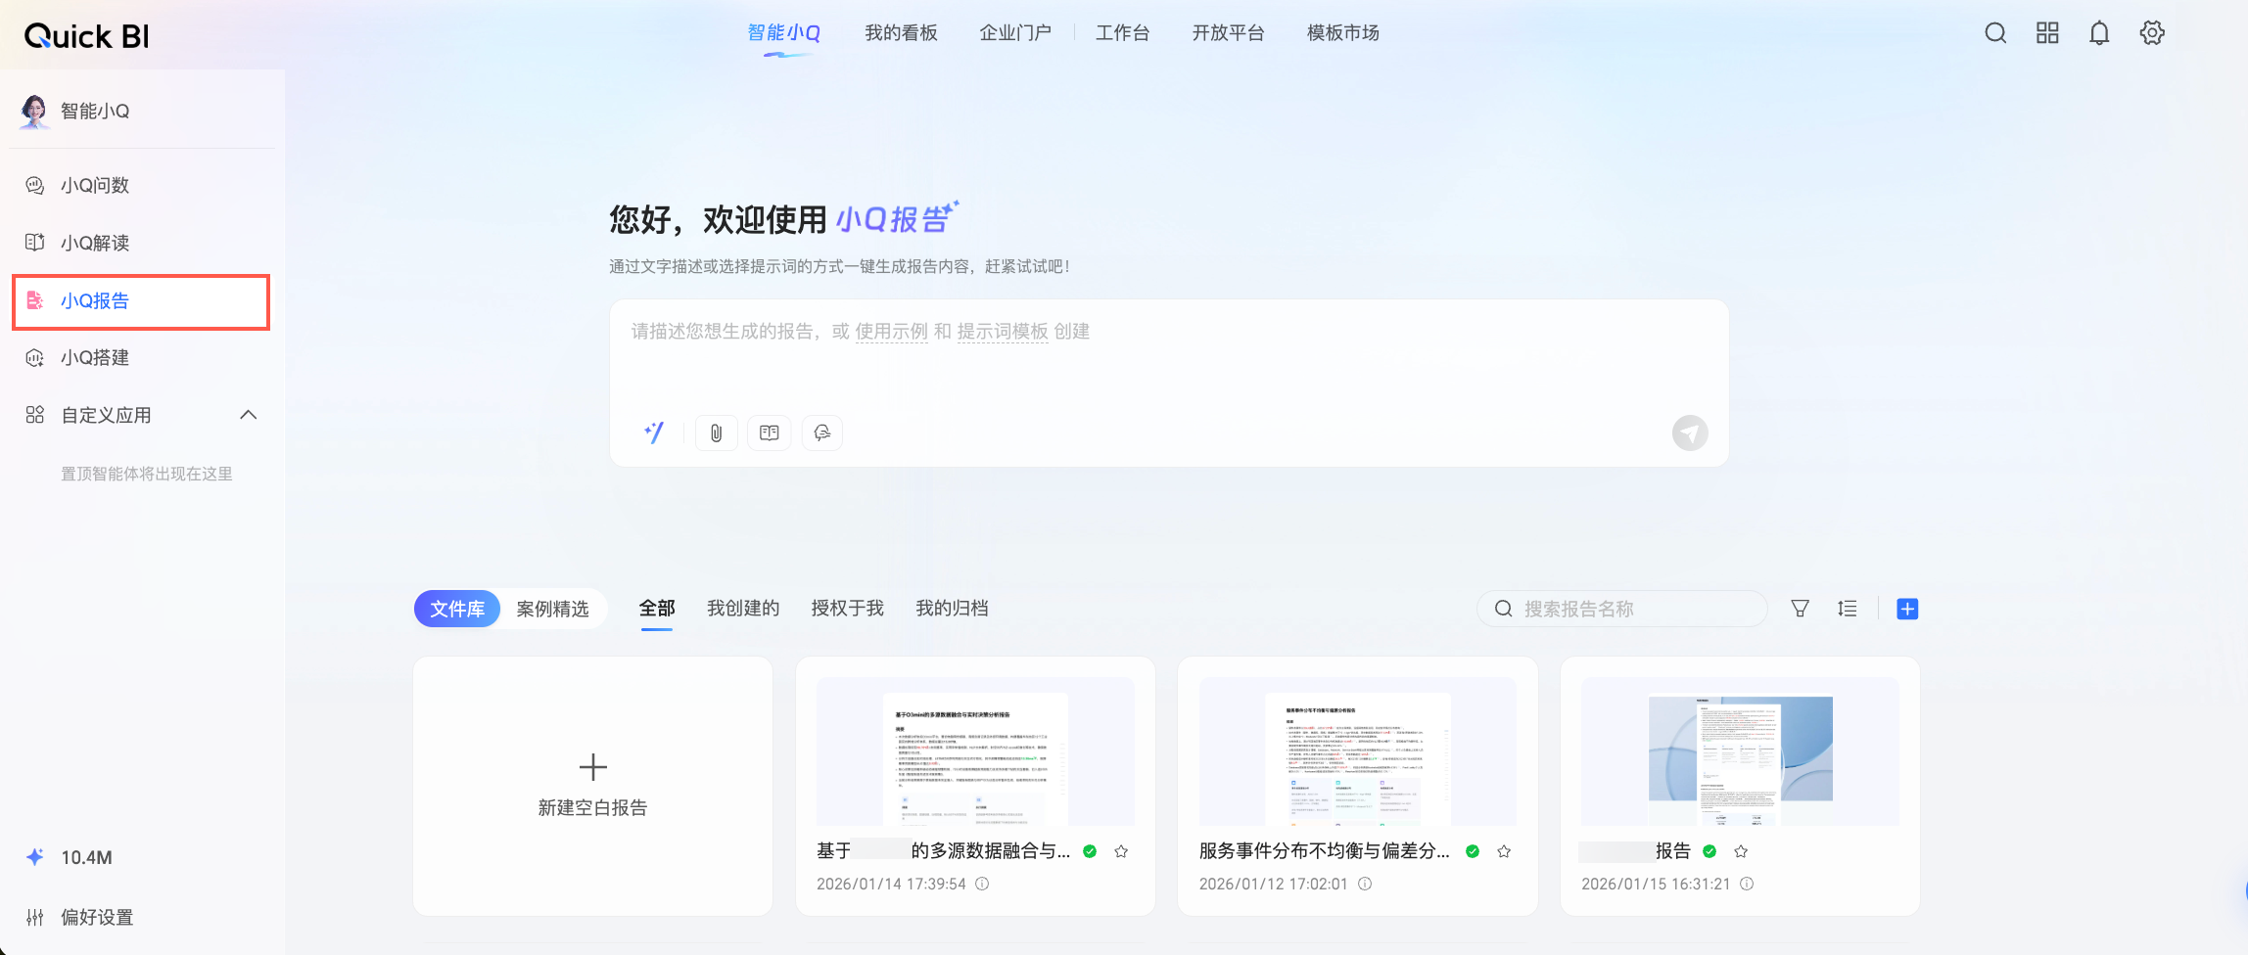Show reports under 我创建的
2248x955 pixels.
[x=743, y=609]
